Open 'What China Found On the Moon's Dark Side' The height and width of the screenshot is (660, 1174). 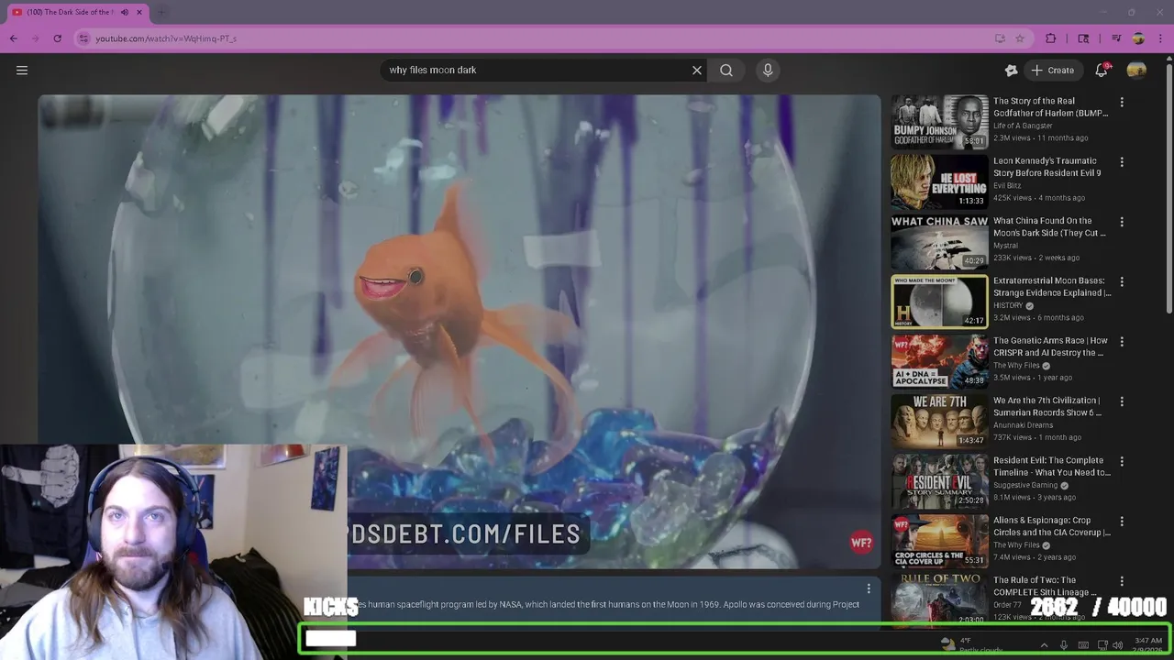[1049, 227]
